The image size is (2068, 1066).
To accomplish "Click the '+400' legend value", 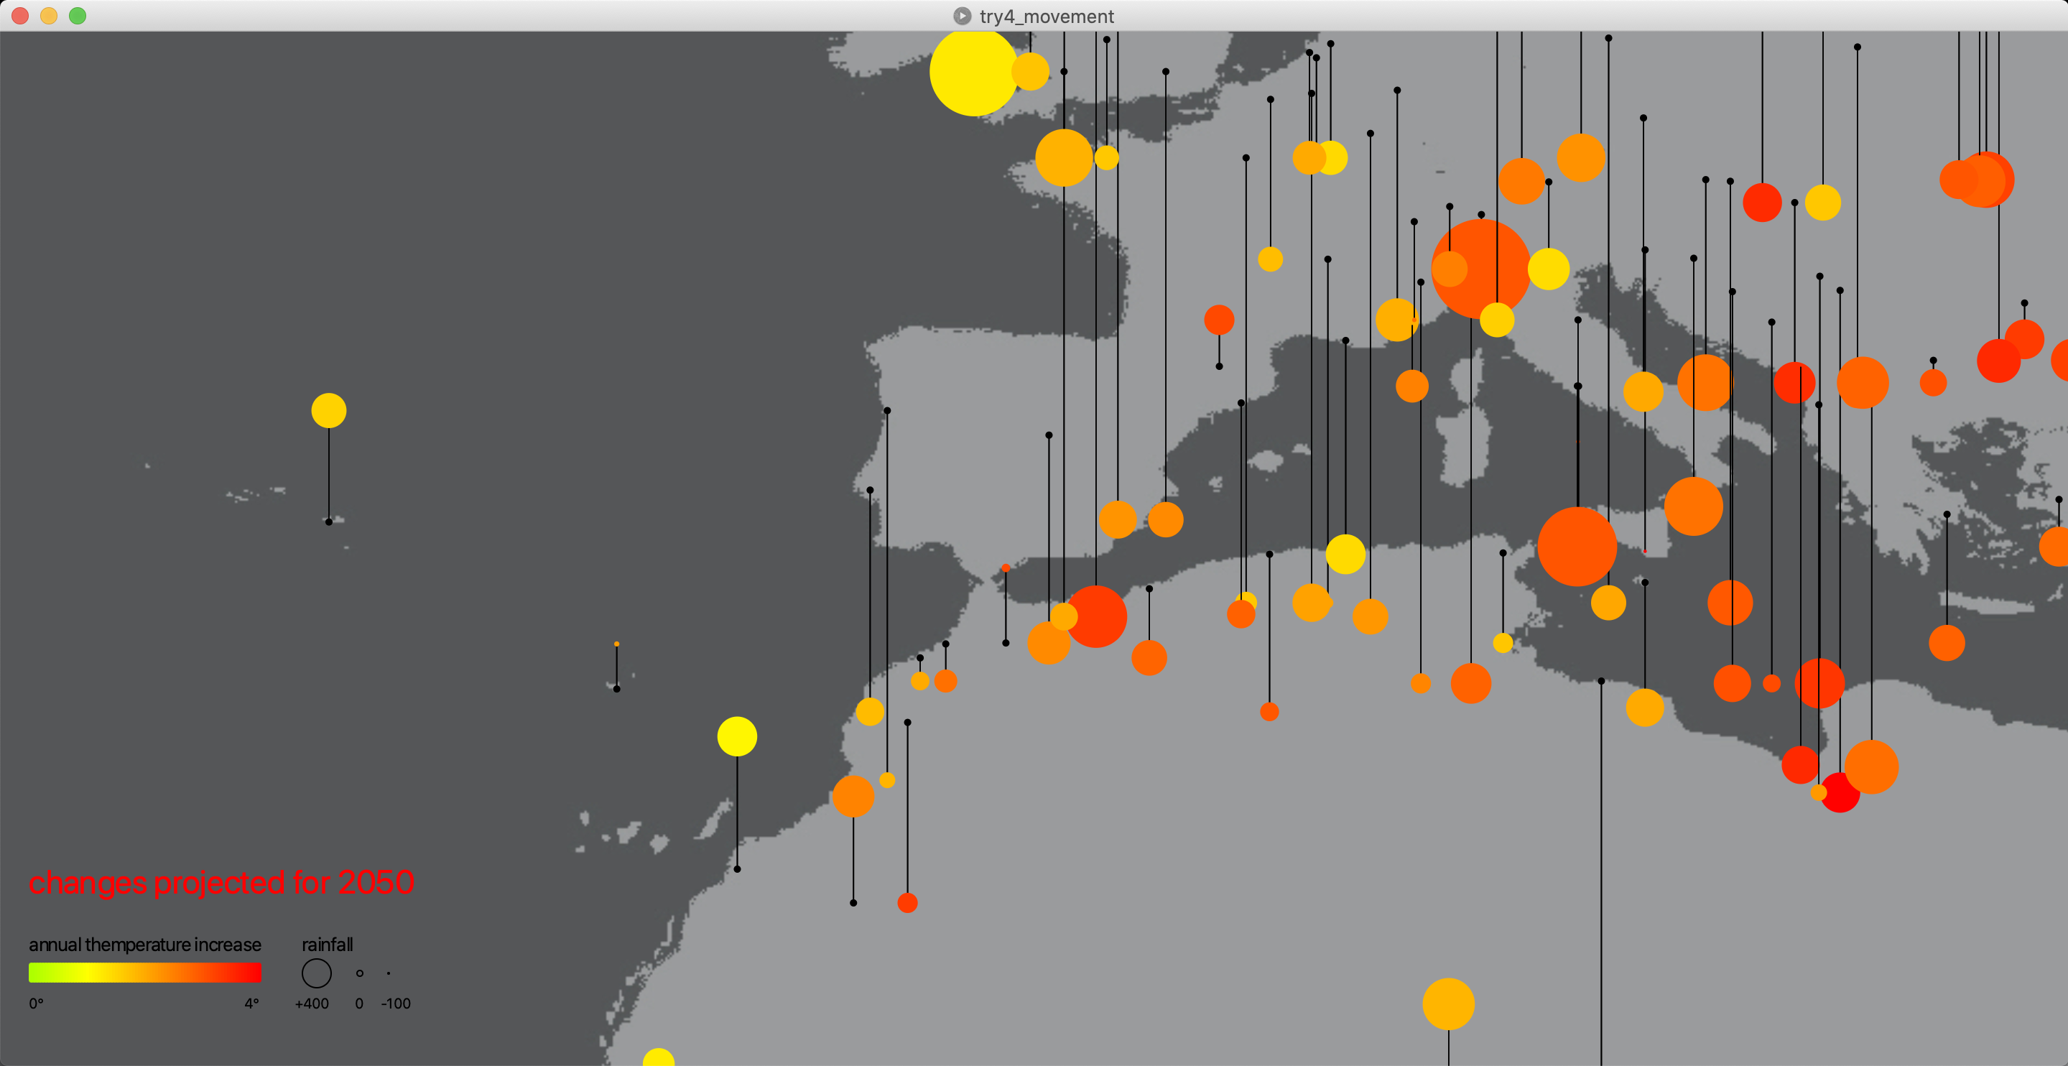I will point(312,1004).
